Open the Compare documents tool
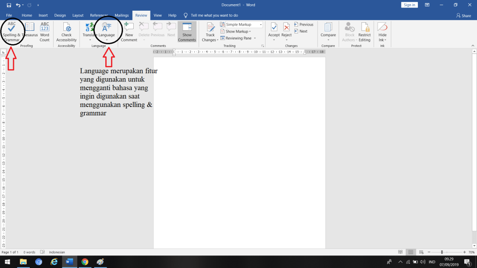The image size is (477, 268). click(328, 32)
